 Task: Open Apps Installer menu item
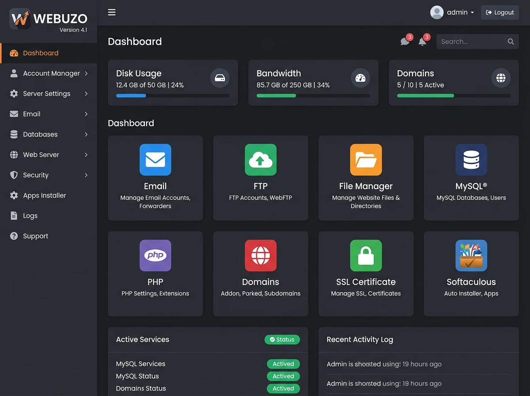pos(49,195)
